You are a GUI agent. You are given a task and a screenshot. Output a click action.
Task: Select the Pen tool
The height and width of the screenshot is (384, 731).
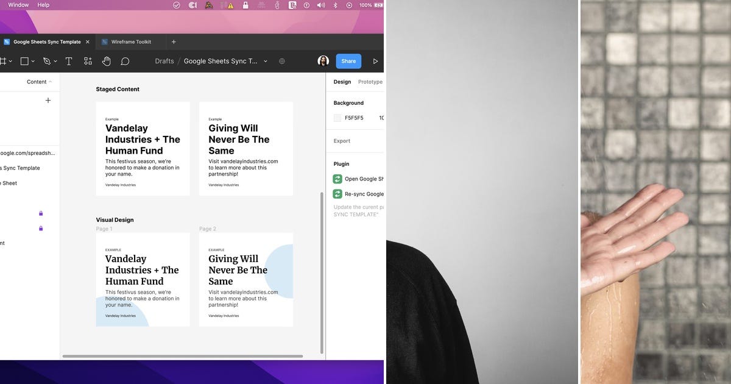[x=46, y=61]
